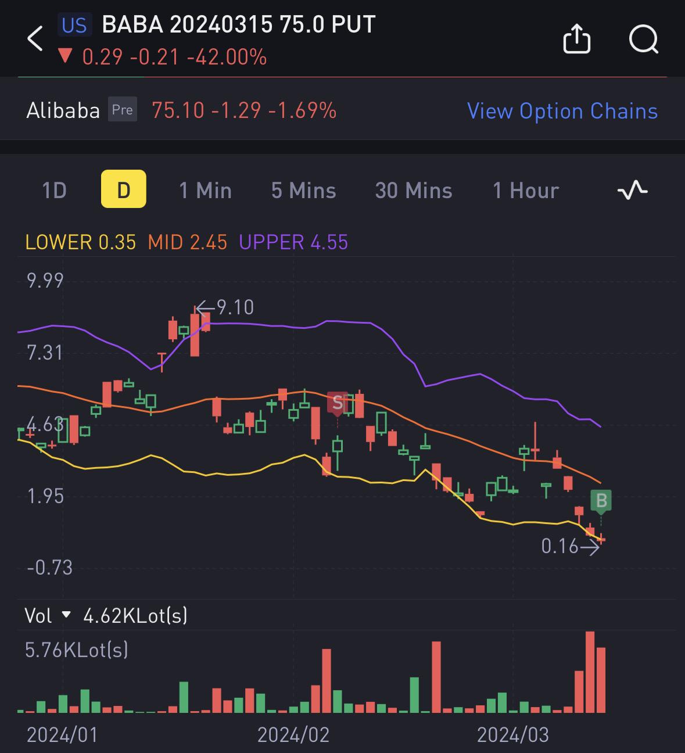Tap the 0.16 low price label
This screenshot has height=753, width=685.
pos(560,546)
